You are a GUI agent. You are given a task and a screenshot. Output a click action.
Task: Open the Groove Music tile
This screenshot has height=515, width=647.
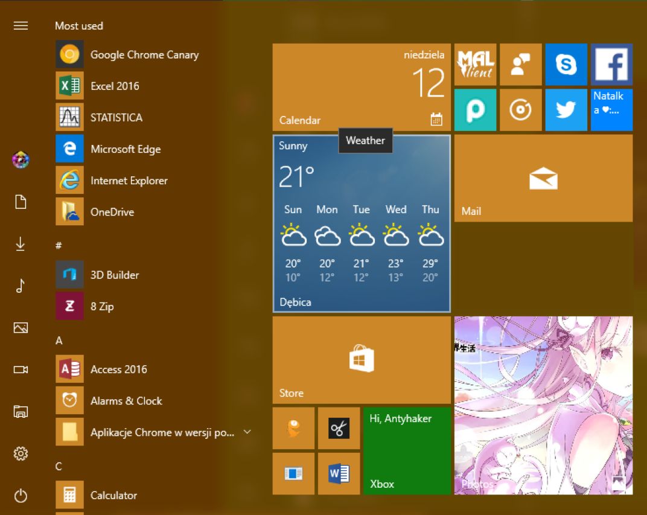coord(521,110)
